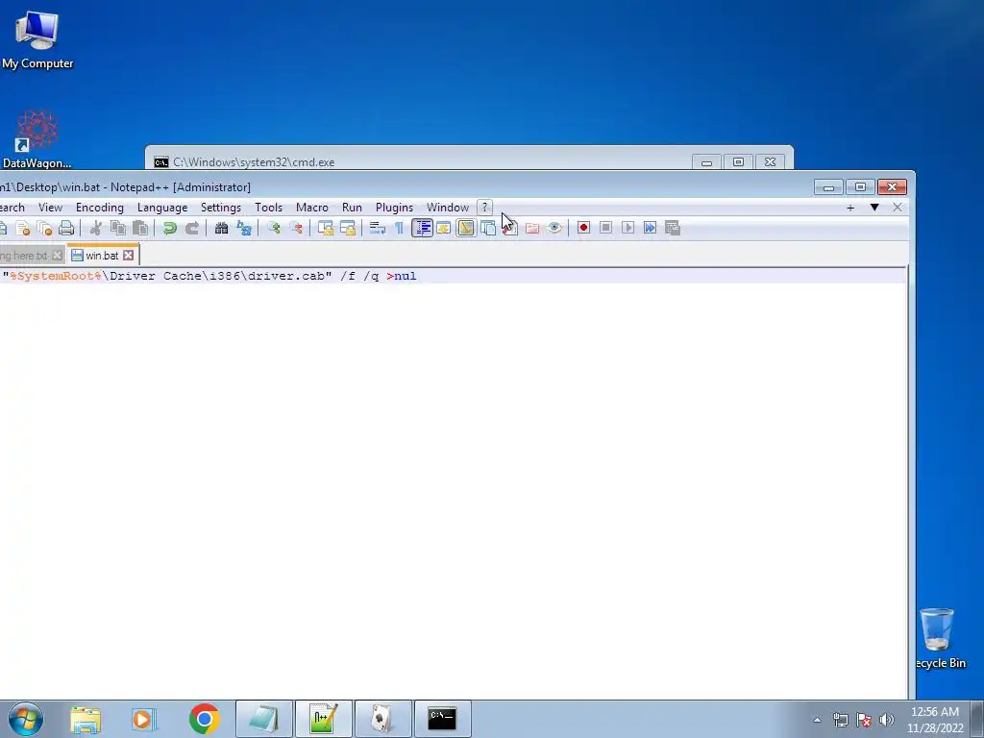The height and width of the screenshot is (738, 984).
Task: Open the Run menu
Action: [x=352, y=208]
